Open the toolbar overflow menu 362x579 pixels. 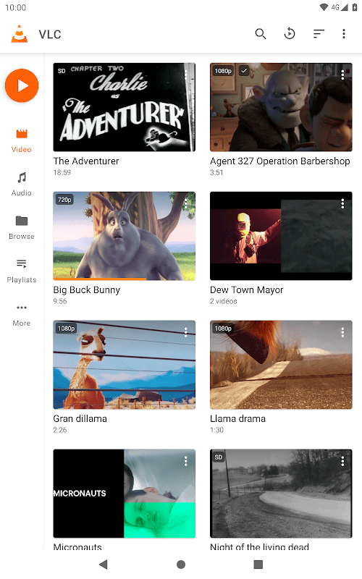(343, 34)
